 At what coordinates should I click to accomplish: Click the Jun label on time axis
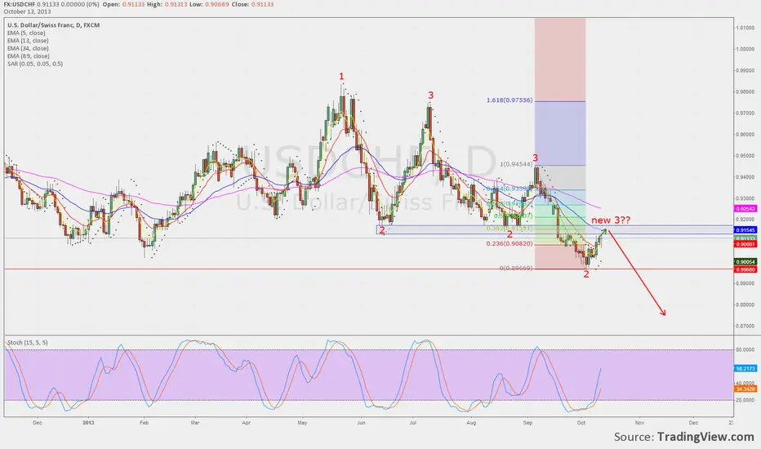[x=361, y=423]
